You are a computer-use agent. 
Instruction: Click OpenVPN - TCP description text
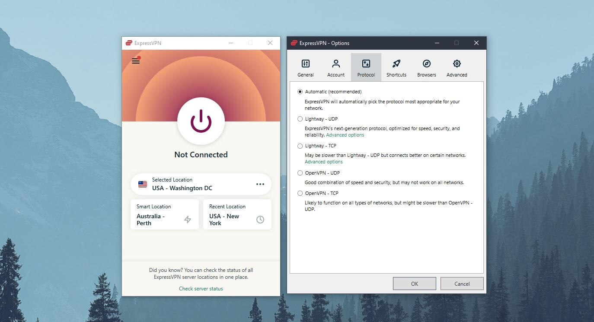click(x=389, y=206)
